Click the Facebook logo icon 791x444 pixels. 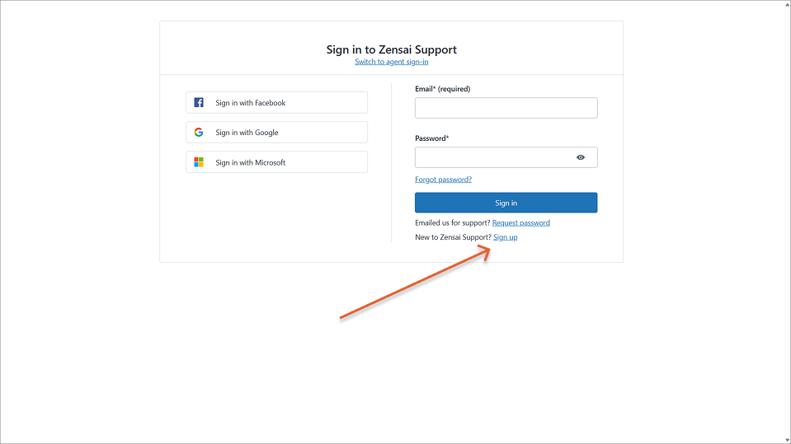[x=199, y=102]
